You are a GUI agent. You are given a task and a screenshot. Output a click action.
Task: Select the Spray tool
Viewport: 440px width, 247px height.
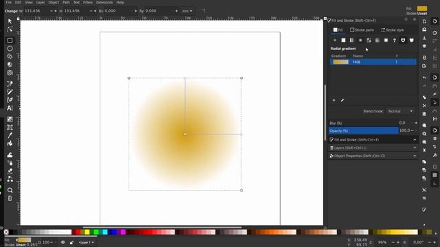tap(10, 163)
